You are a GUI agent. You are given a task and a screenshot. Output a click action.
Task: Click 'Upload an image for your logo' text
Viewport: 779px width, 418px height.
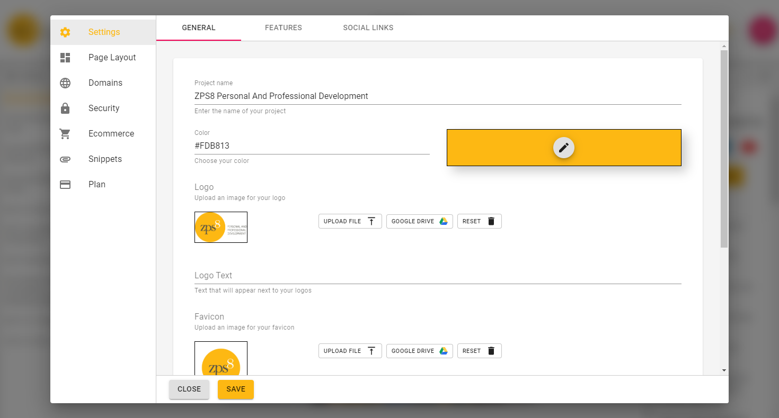tap(240, 198)
